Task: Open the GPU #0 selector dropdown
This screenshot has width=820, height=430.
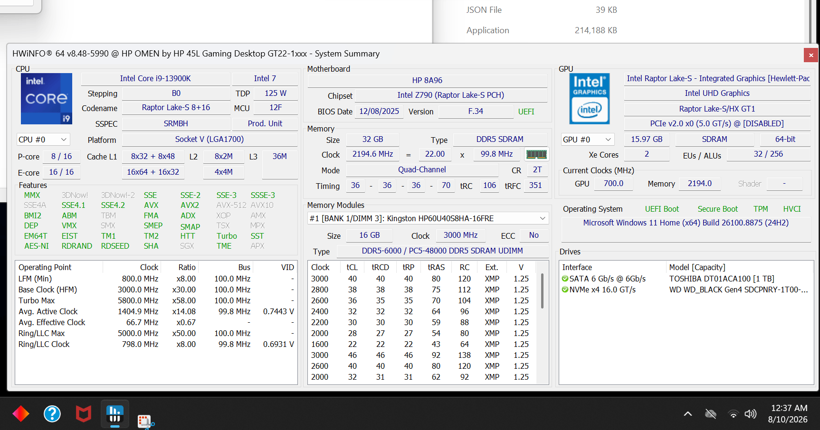Action: click(588, 140)
